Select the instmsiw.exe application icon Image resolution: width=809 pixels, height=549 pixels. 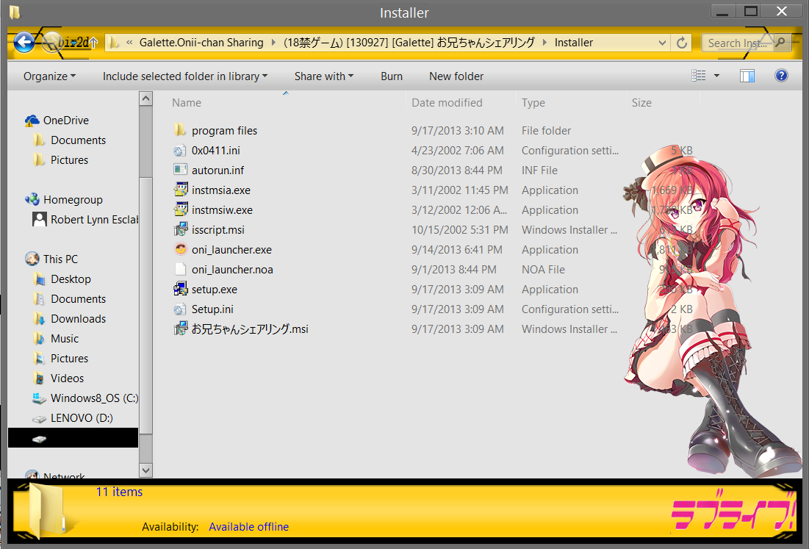point(181,209)
